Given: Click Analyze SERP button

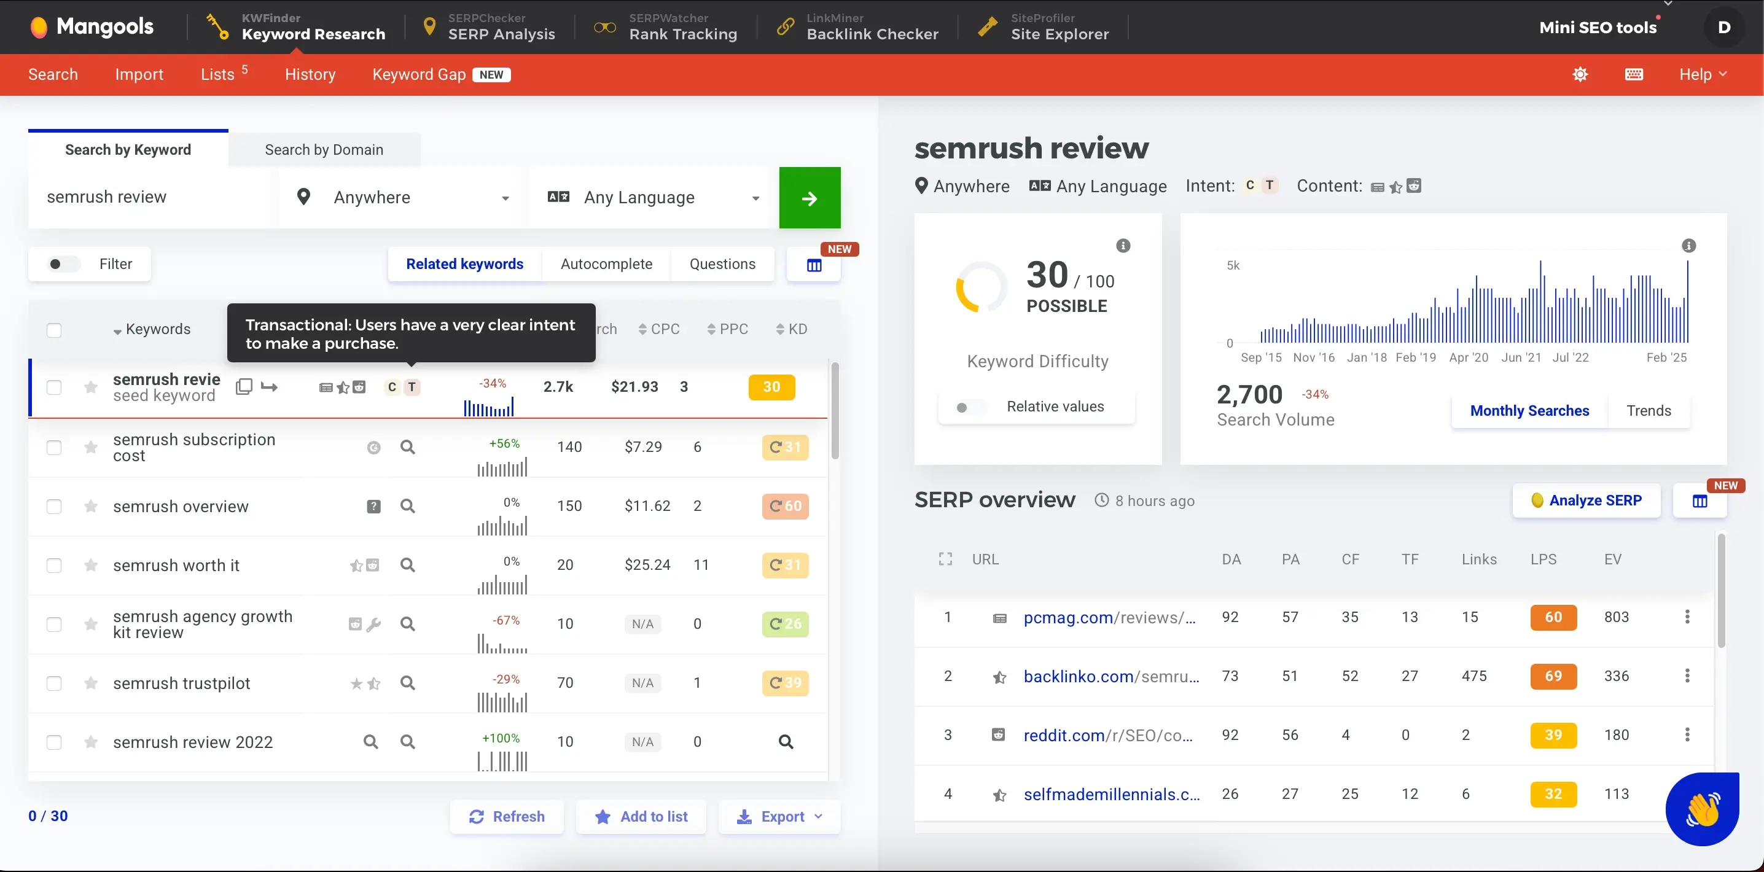Looking at the screenshot, I should (x=1586, y=501).
